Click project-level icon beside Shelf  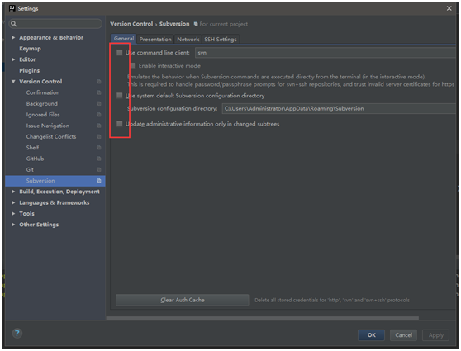click(99, 148)
